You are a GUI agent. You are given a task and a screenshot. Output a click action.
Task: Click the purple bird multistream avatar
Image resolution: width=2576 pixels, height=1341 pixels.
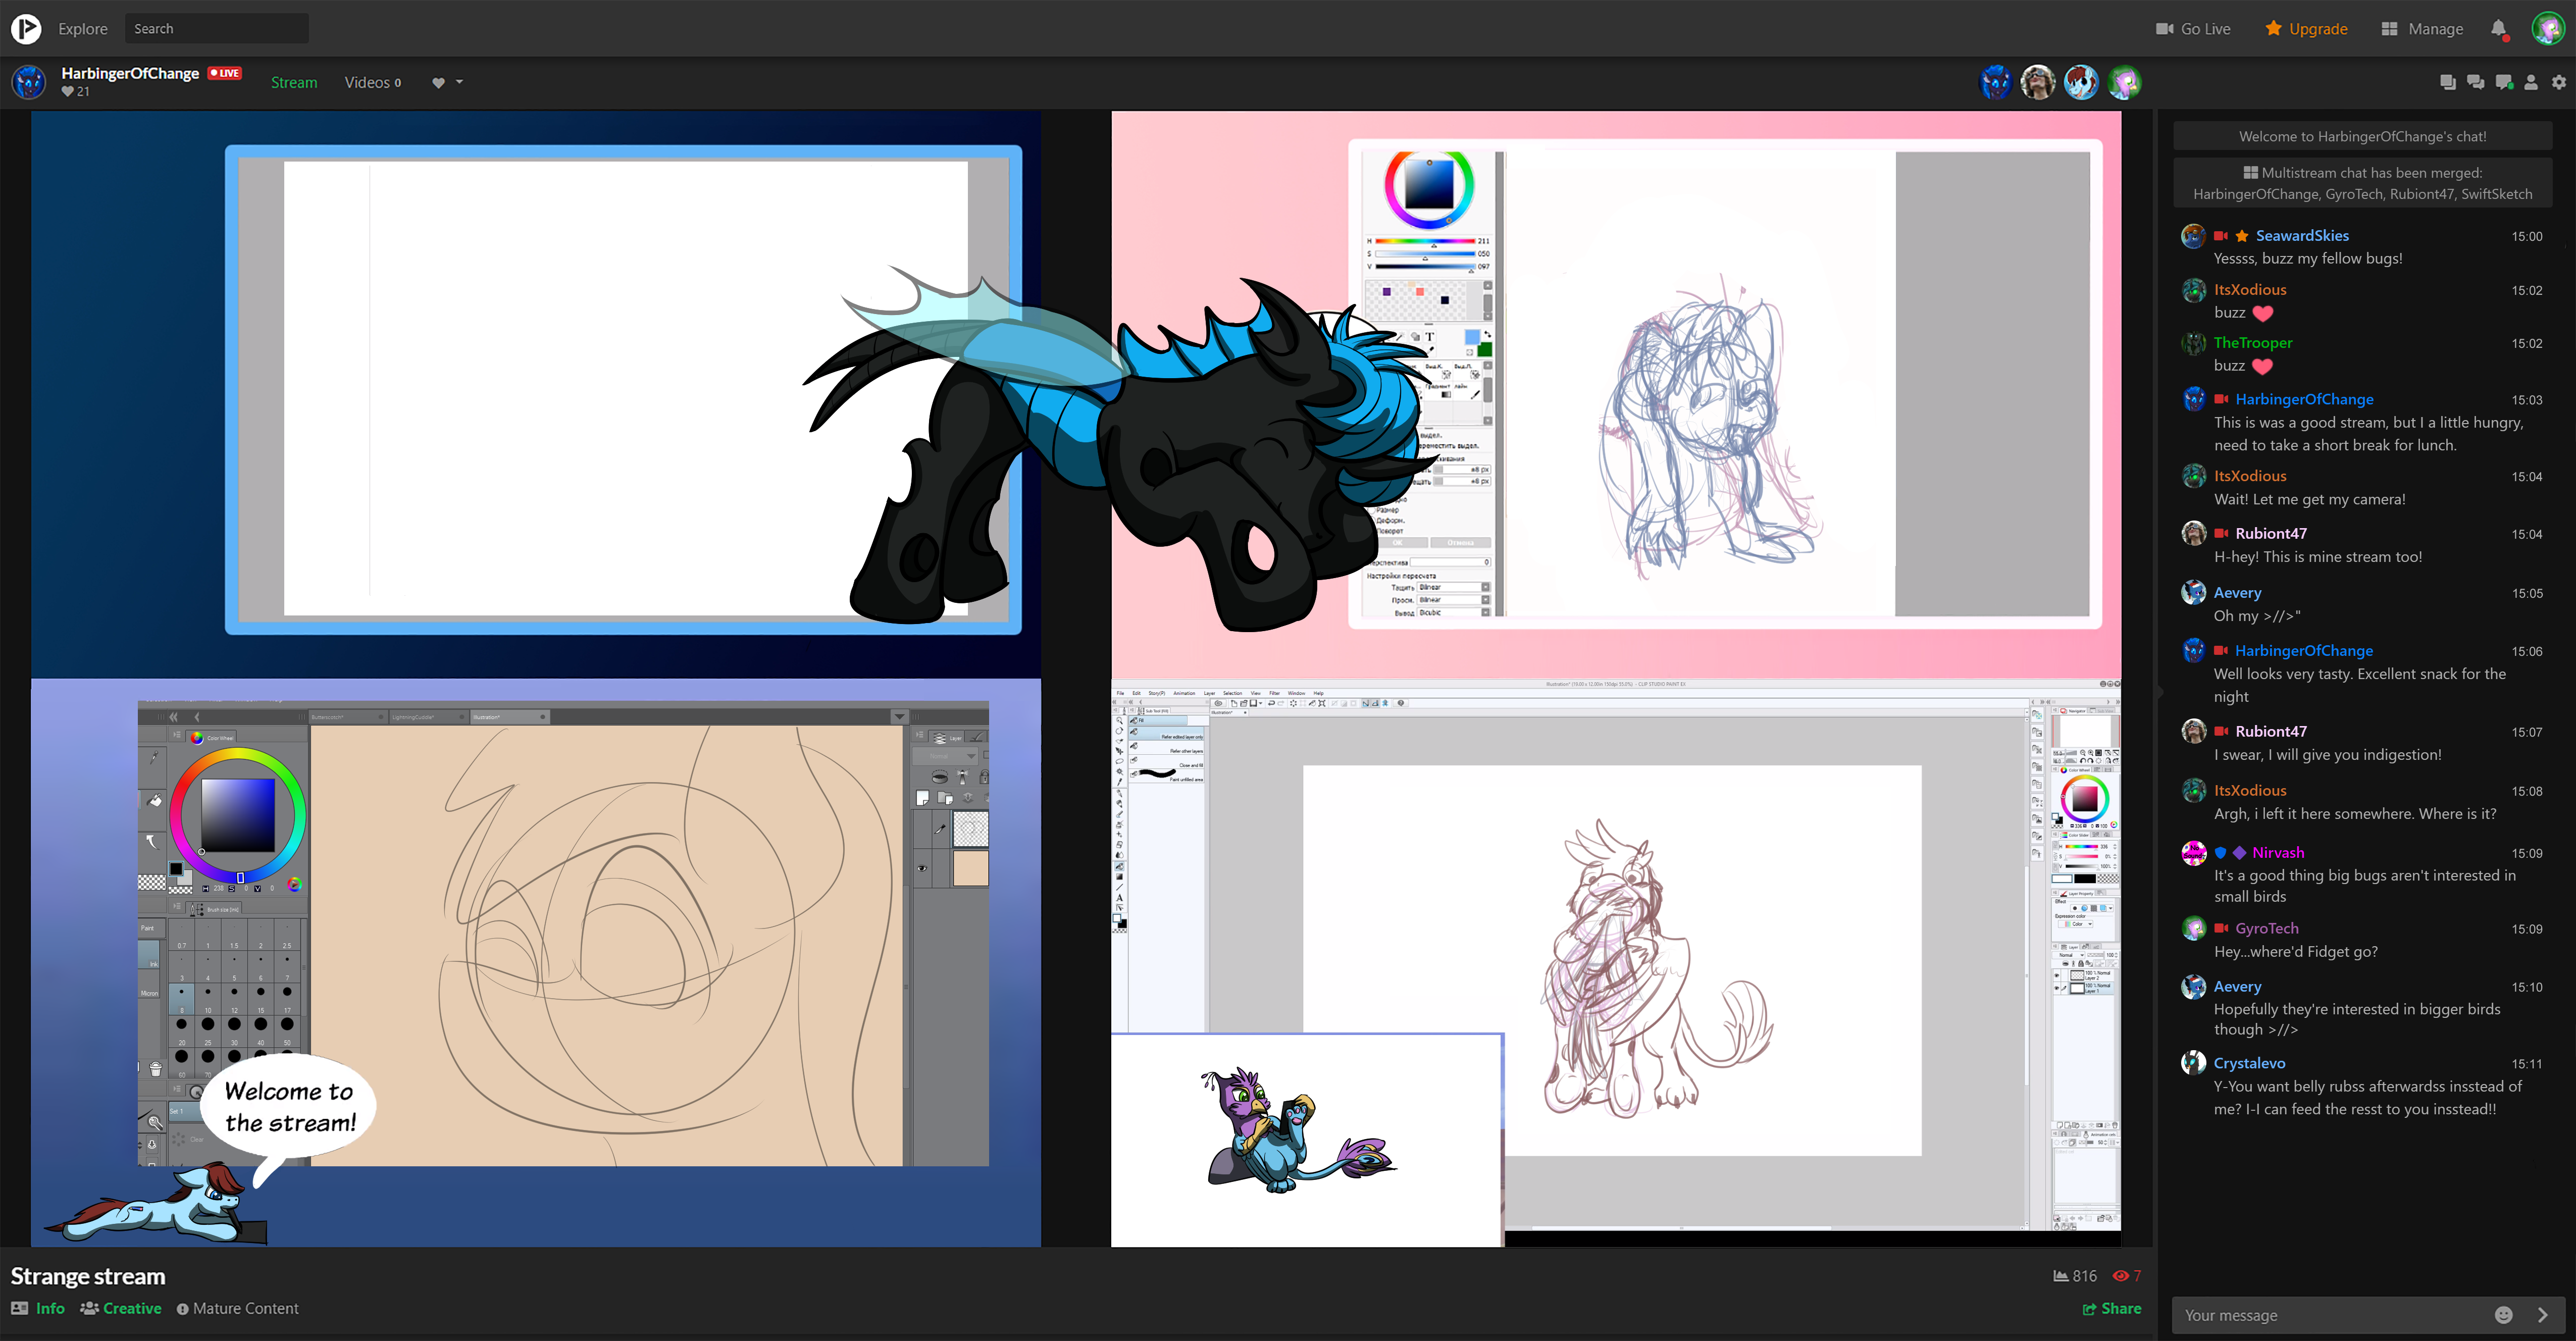point(2124,82)
